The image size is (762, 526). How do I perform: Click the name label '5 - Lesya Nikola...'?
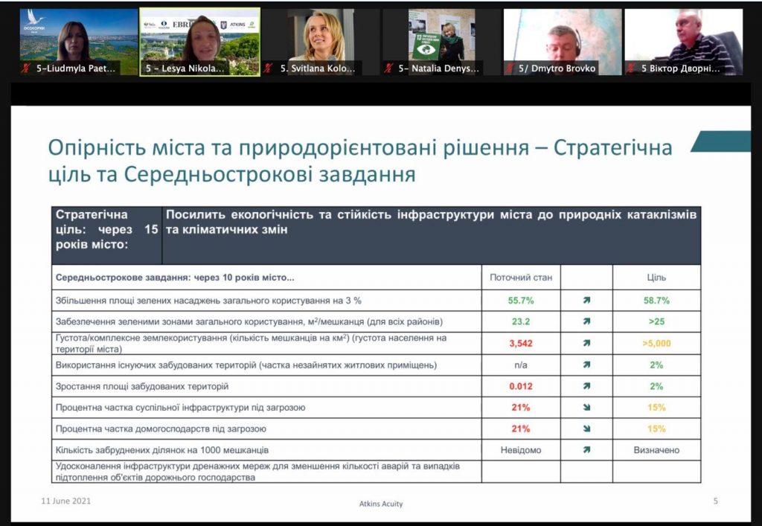(185, 68)
